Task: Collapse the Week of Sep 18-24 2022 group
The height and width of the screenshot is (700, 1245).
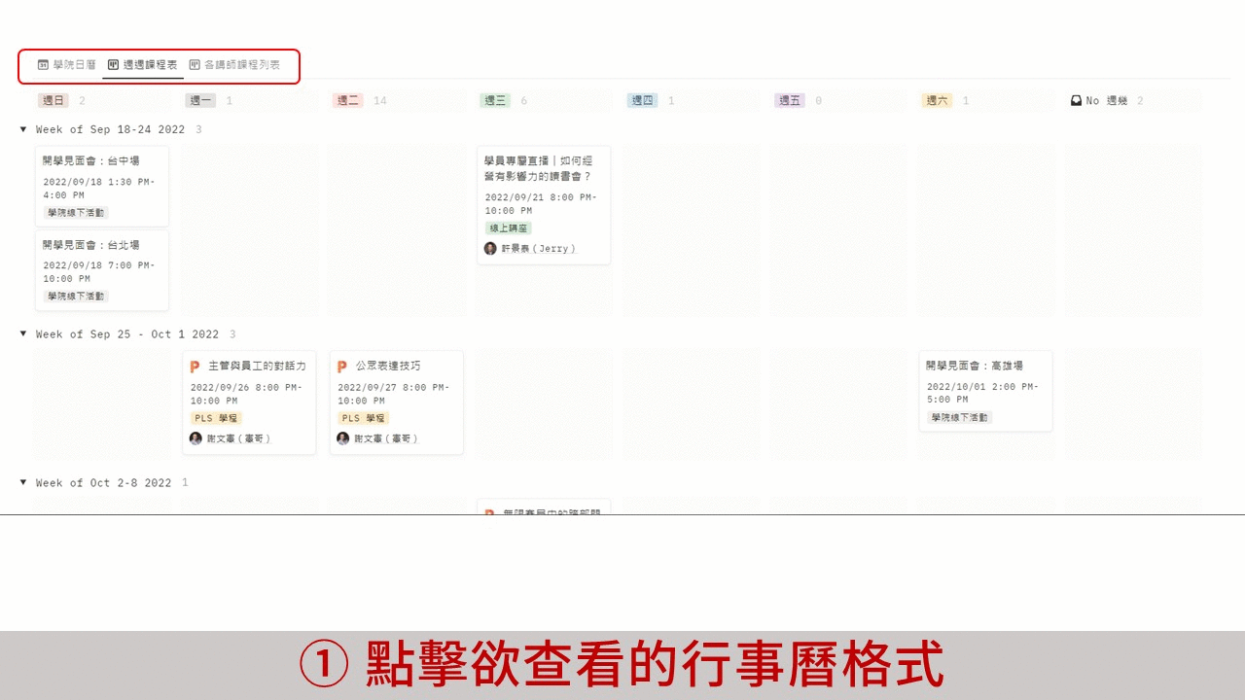Action: click(x=23, y=129)
